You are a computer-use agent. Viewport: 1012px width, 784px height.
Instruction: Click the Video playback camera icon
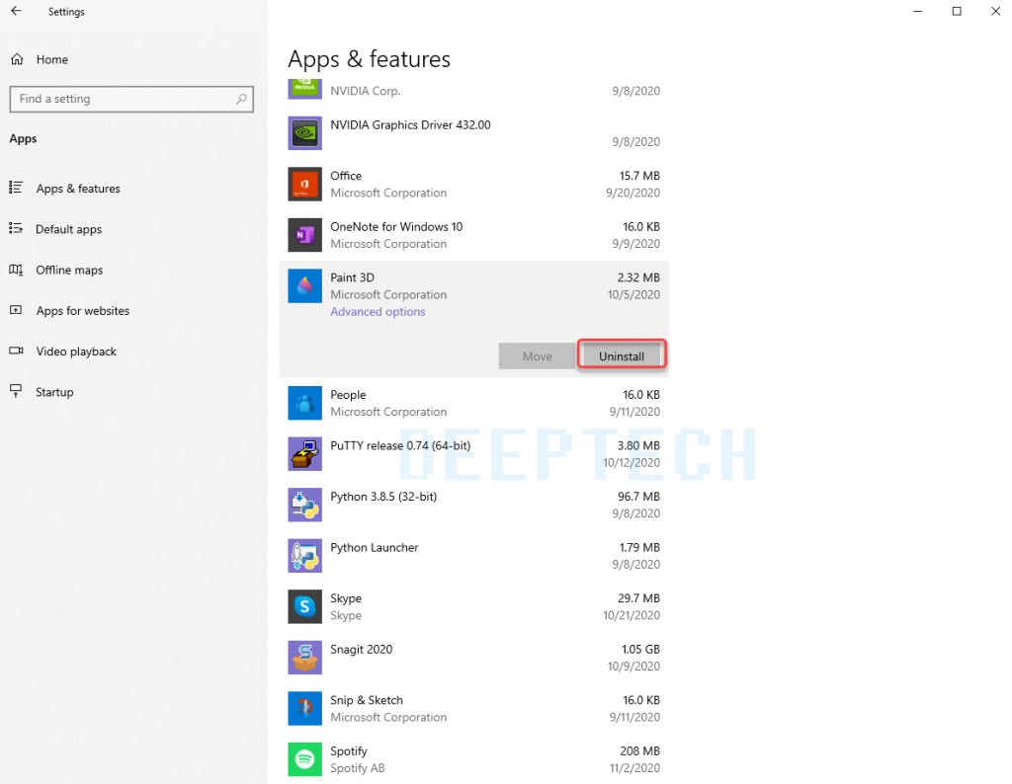tap(16, 351)
